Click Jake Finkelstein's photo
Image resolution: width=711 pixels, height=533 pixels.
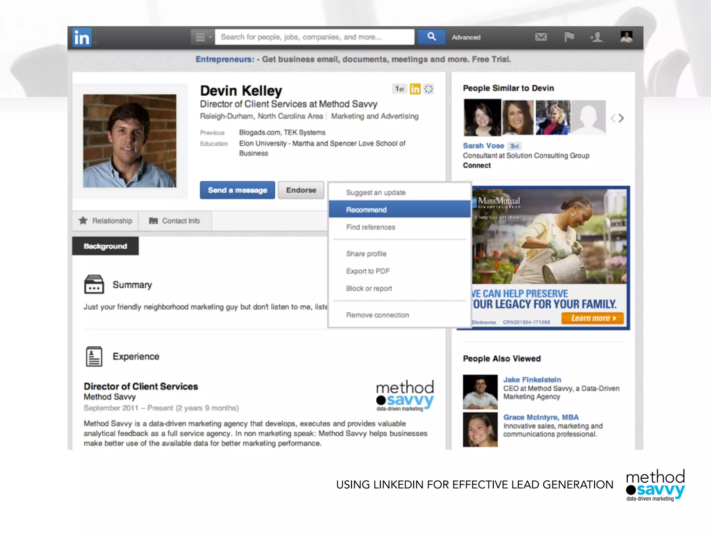pyautogui.click(x=480, y=392)
